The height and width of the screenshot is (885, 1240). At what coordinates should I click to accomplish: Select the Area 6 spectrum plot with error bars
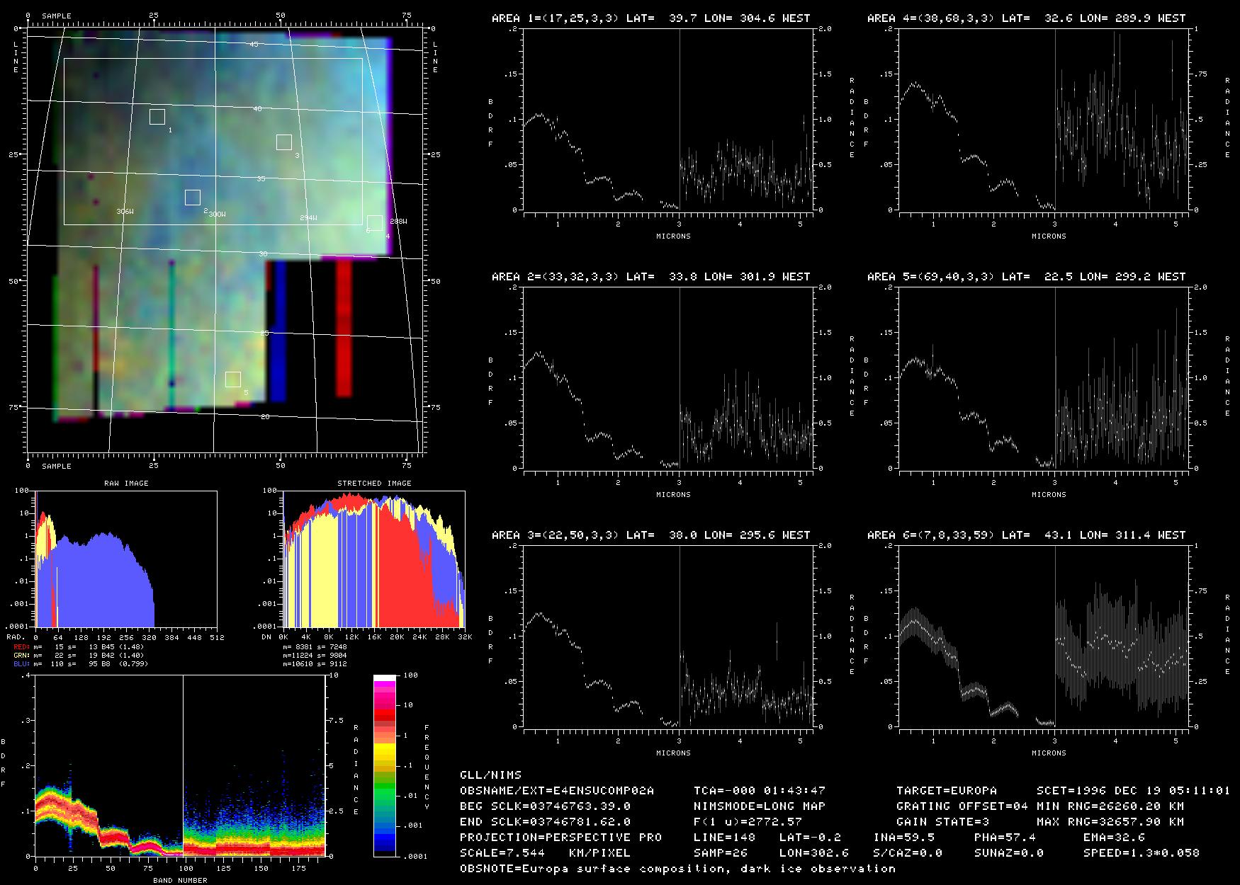(1044, 636)
